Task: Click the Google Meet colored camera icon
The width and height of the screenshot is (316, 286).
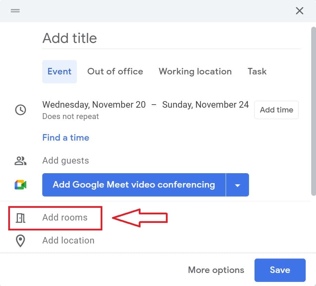Action: (x=21, y=184)
